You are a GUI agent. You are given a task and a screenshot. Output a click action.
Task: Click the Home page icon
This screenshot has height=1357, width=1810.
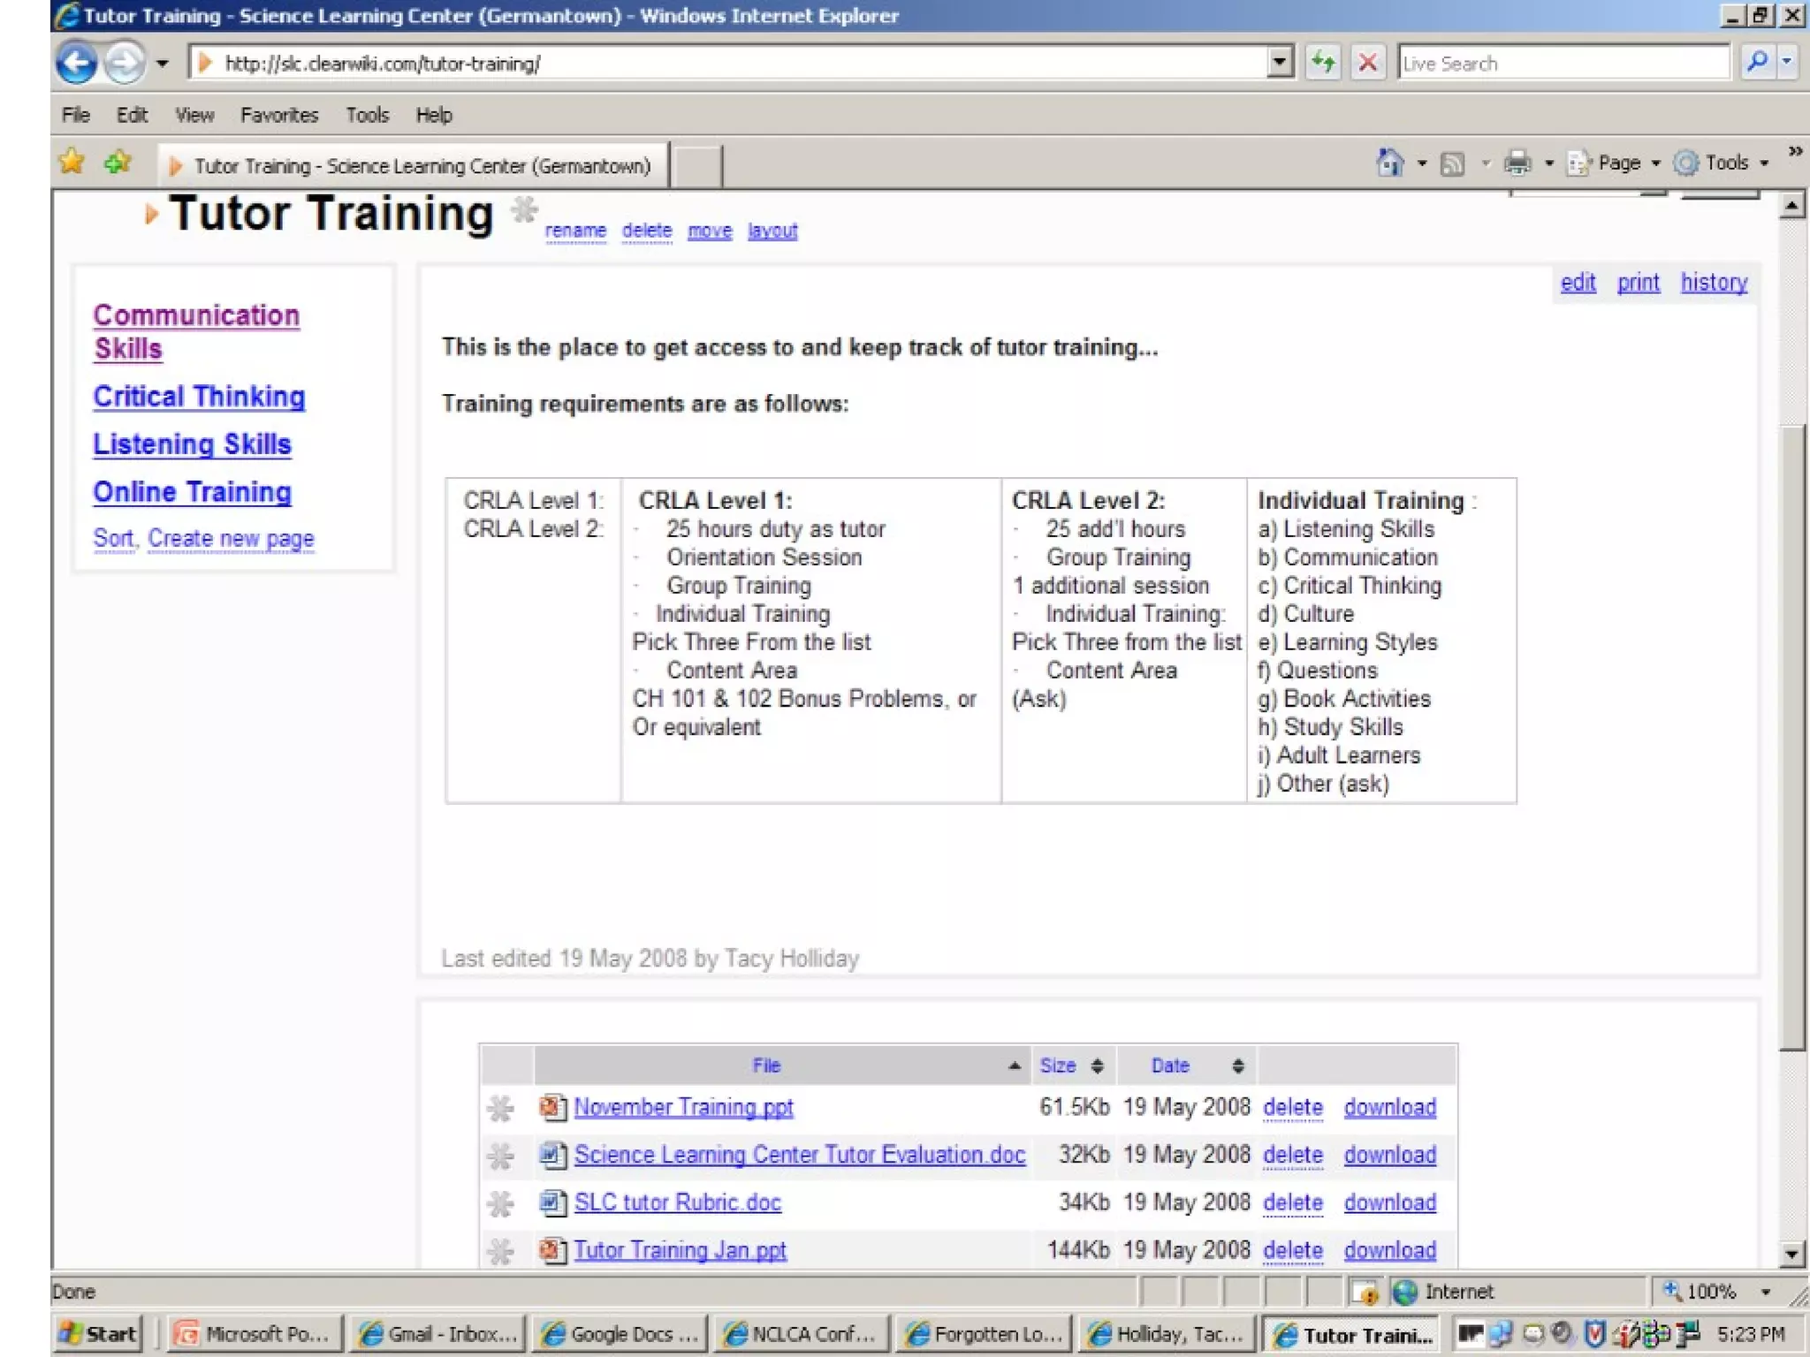click(x=1390, y=163)
